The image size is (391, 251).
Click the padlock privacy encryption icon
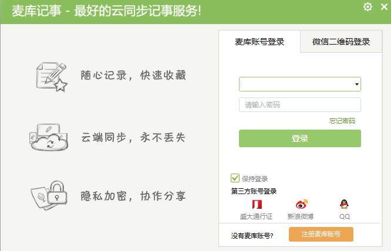pos(50,193)
